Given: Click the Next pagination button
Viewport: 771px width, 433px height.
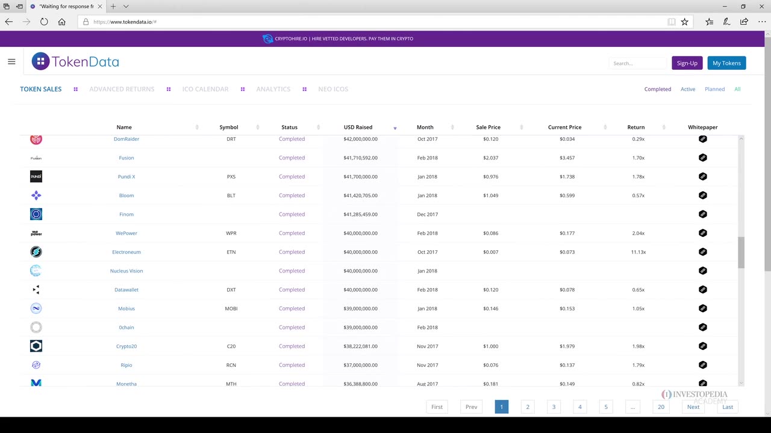Looking at the screenshot, I should (x=693, y=407).
